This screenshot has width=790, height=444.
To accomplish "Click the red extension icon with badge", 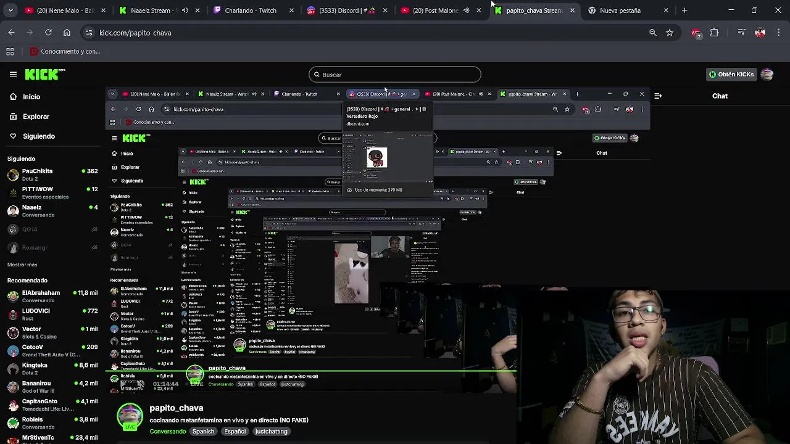I will click(x=696, y=33).
